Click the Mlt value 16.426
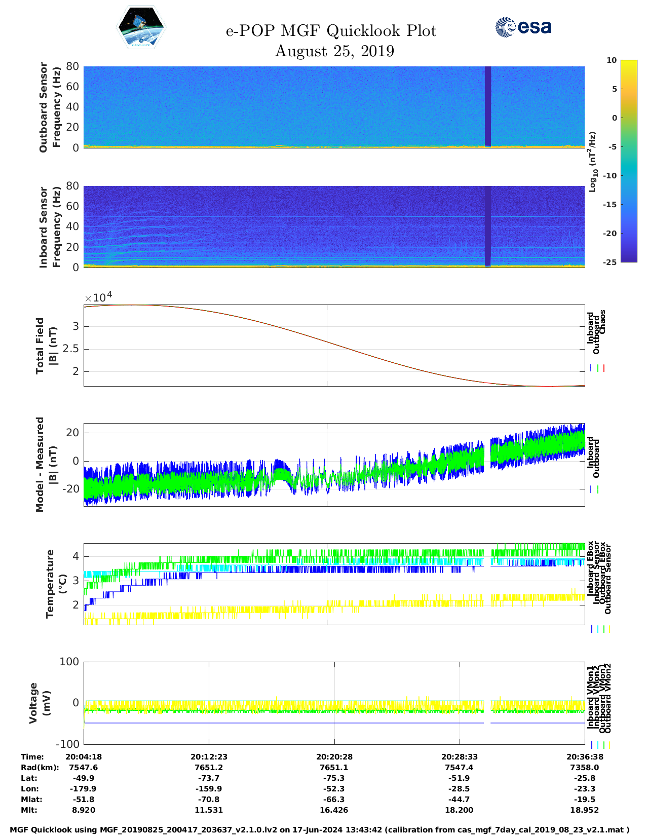Screen dimensions: 646x836 334,810
